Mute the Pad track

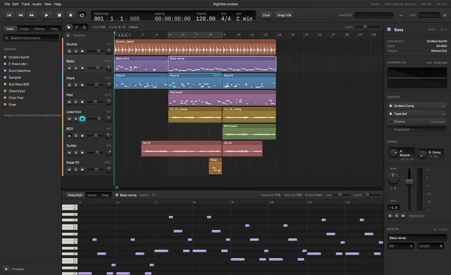(69, 102)
